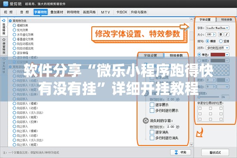Open 渐变 color dropdown arrow
Image resolution: width=237 pixels, height=158 pixels.
click(227, 60)
